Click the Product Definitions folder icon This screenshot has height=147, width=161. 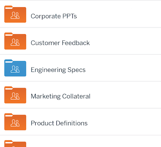tap(15, 122)
